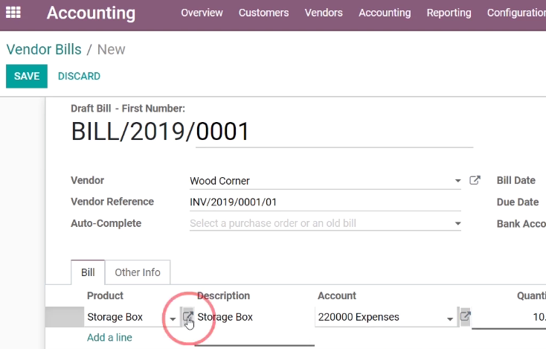Expand the Vendor dropdown arrow
Screen dimensions: 546x349
[x=458, y=181]
